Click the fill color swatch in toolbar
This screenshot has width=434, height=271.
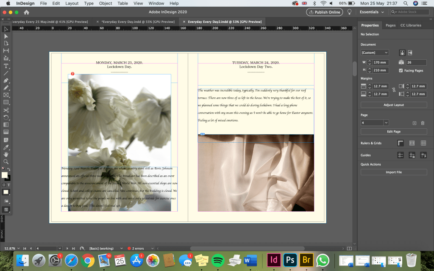4,175
